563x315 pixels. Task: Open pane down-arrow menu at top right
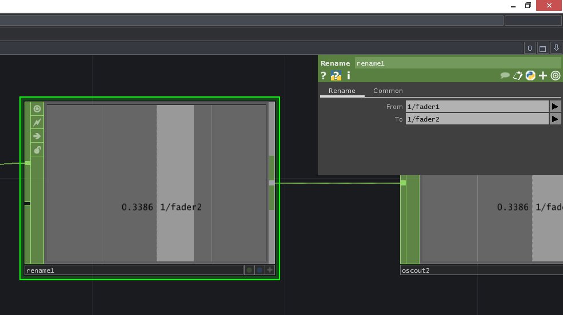coord(555,48)
